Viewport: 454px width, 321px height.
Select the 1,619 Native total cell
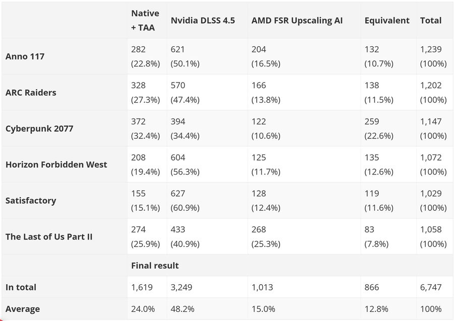pos(142,287)
